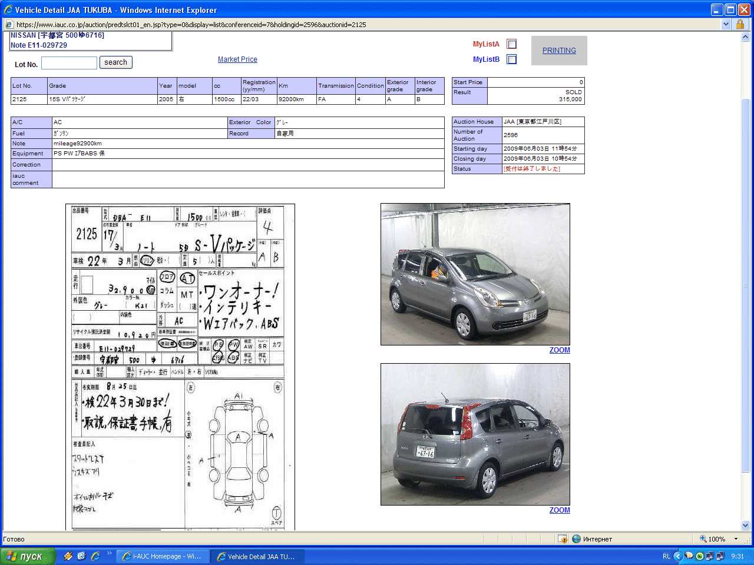Screen dimensions: 754x565
Task: Click the page scroll-down arrow
Action: pyautogui.click(x=745, y=526)
